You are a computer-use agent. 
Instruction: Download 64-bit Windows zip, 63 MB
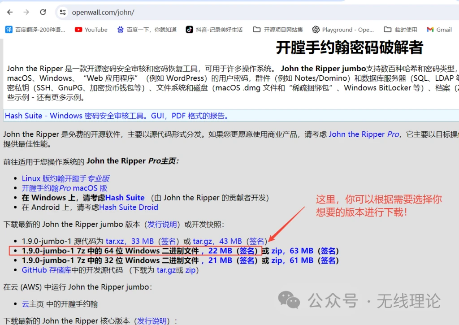click(x=292, y=251)
